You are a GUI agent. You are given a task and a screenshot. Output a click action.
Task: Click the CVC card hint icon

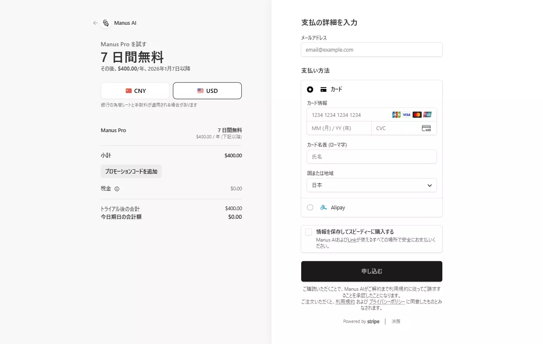(426, 128)
